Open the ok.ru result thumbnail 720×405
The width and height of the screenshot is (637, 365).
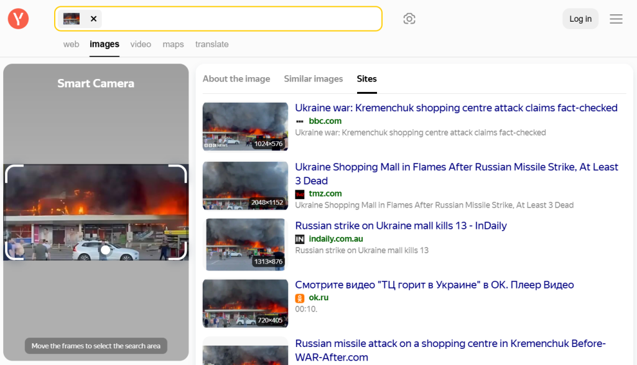[245, 303]
